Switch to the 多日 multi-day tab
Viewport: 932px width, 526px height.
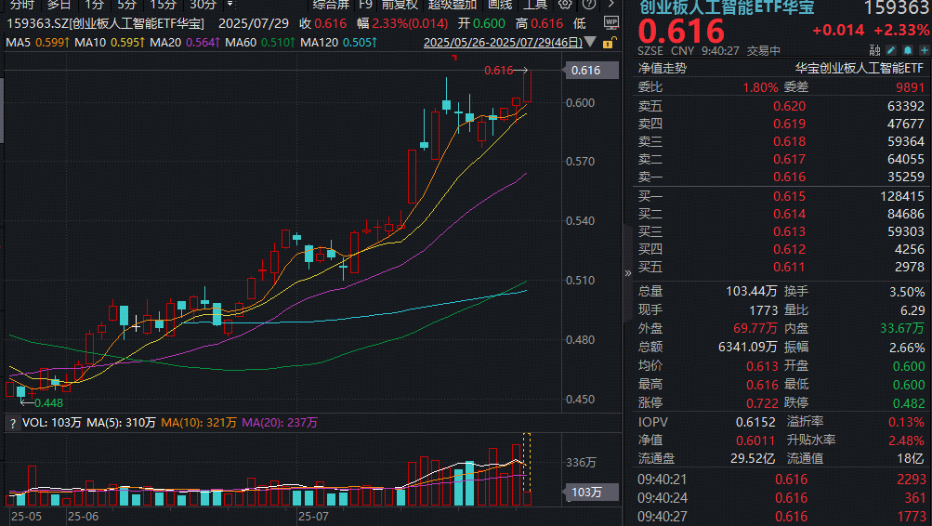point(59,4)
